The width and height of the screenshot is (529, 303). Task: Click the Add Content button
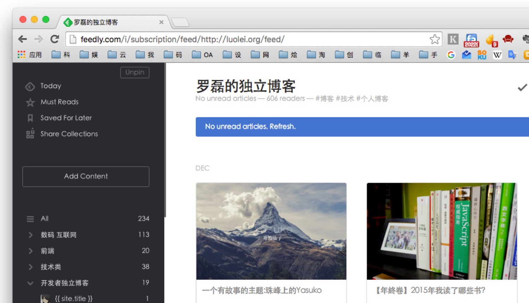click(86, 177)
